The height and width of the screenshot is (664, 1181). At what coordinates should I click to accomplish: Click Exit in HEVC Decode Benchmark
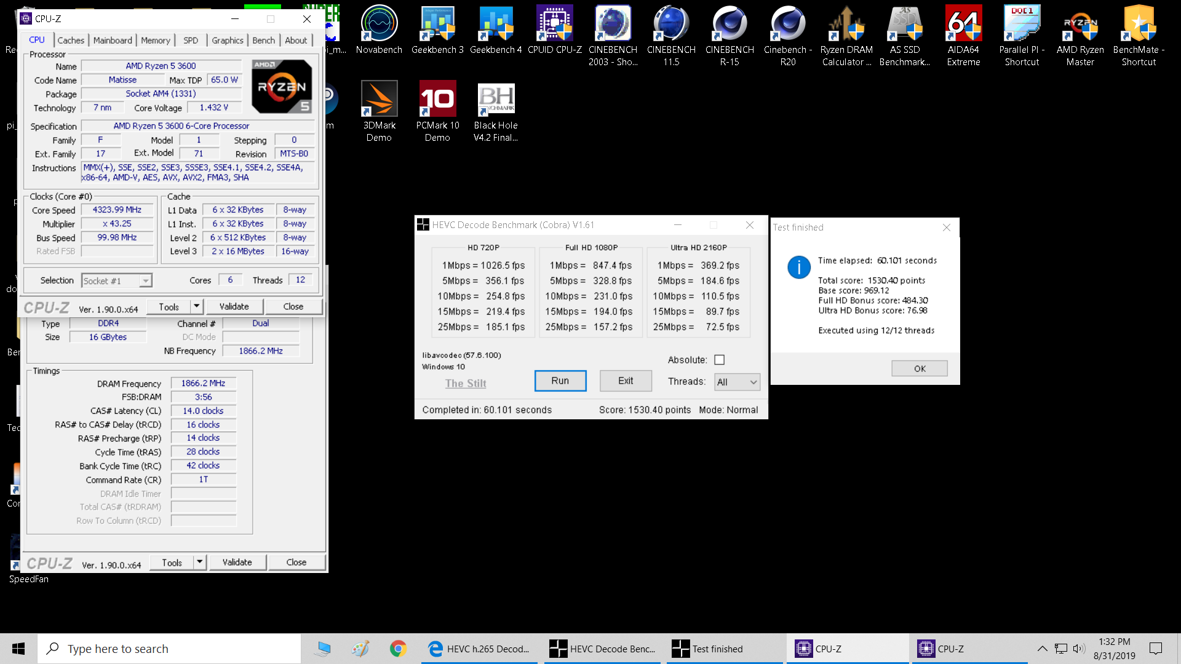626,381
